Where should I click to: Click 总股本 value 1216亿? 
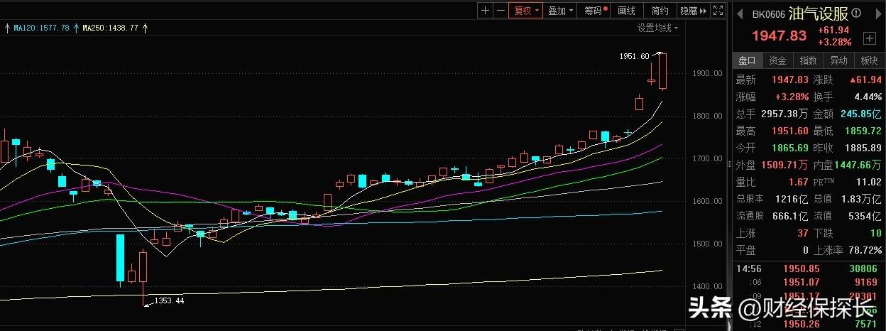pos(794,199)
